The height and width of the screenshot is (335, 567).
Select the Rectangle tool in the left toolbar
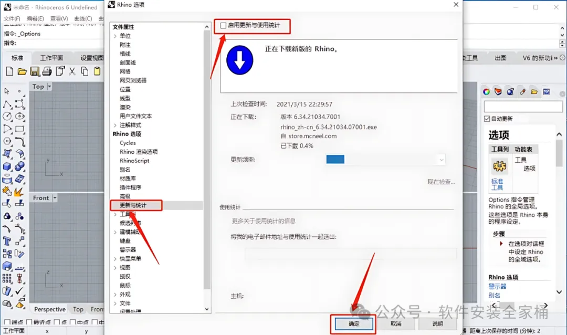point(20,129)
